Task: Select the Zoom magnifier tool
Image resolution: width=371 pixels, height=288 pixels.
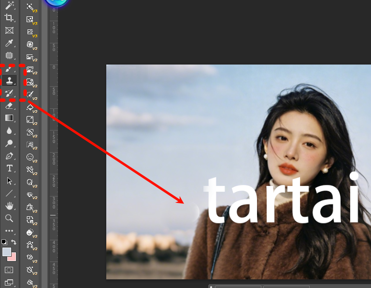Action: coord(9,219)
